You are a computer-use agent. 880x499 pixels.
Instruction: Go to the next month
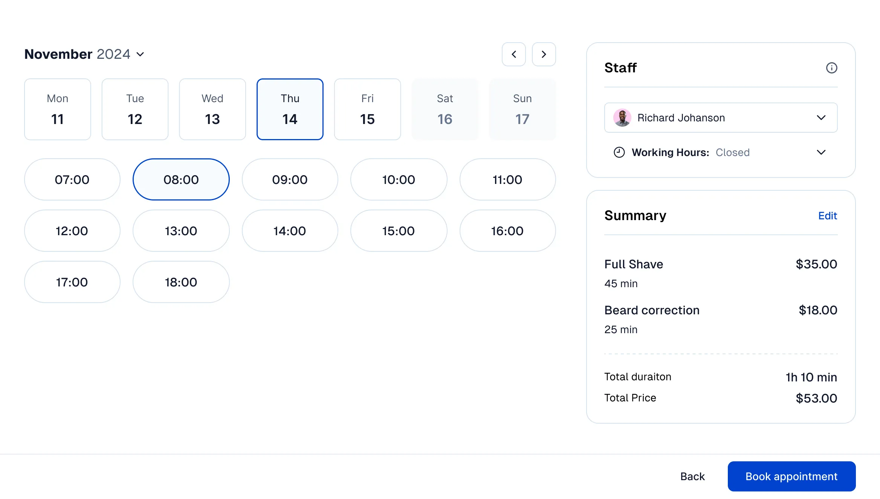coord(544,54)
